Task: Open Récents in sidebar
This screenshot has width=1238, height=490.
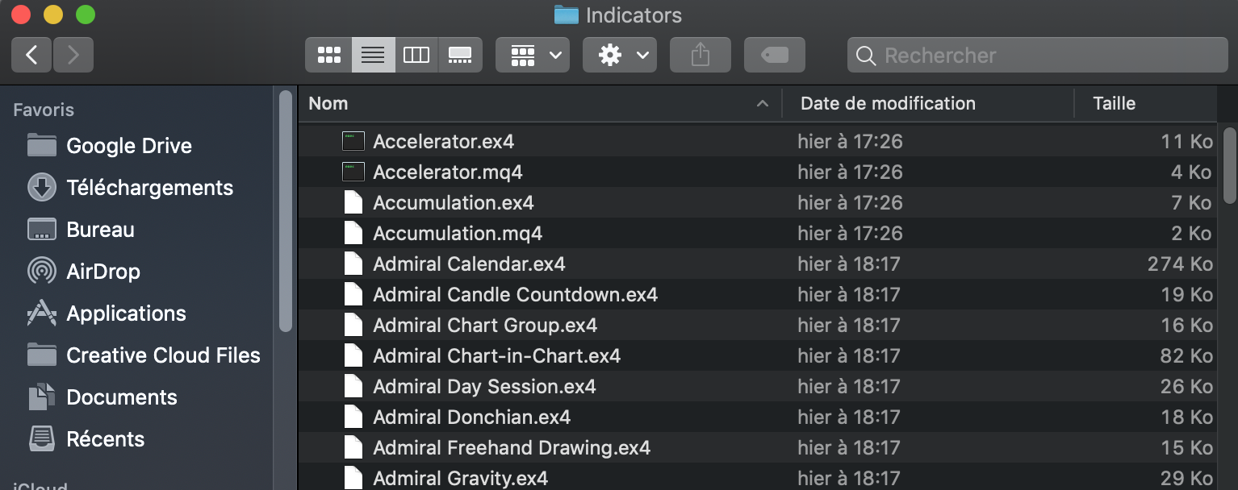Action: pyautogui.click(x=105, y=439)
